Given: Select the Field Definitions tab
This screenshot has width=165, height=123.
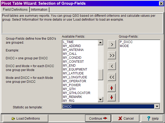Looking at the screenshot, I should pyautogui.click(x=15, y=10).
